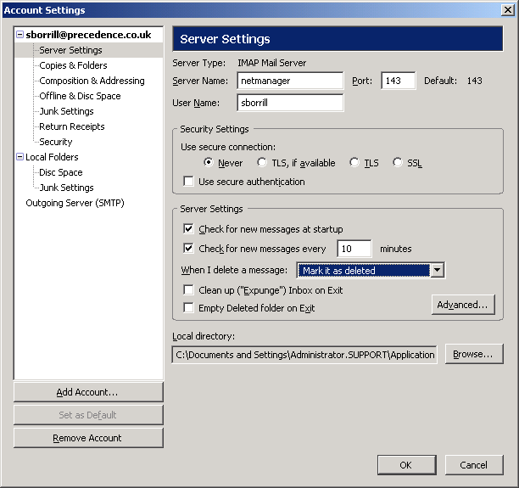Collapse the Local Folders tree node

[20, 157]
